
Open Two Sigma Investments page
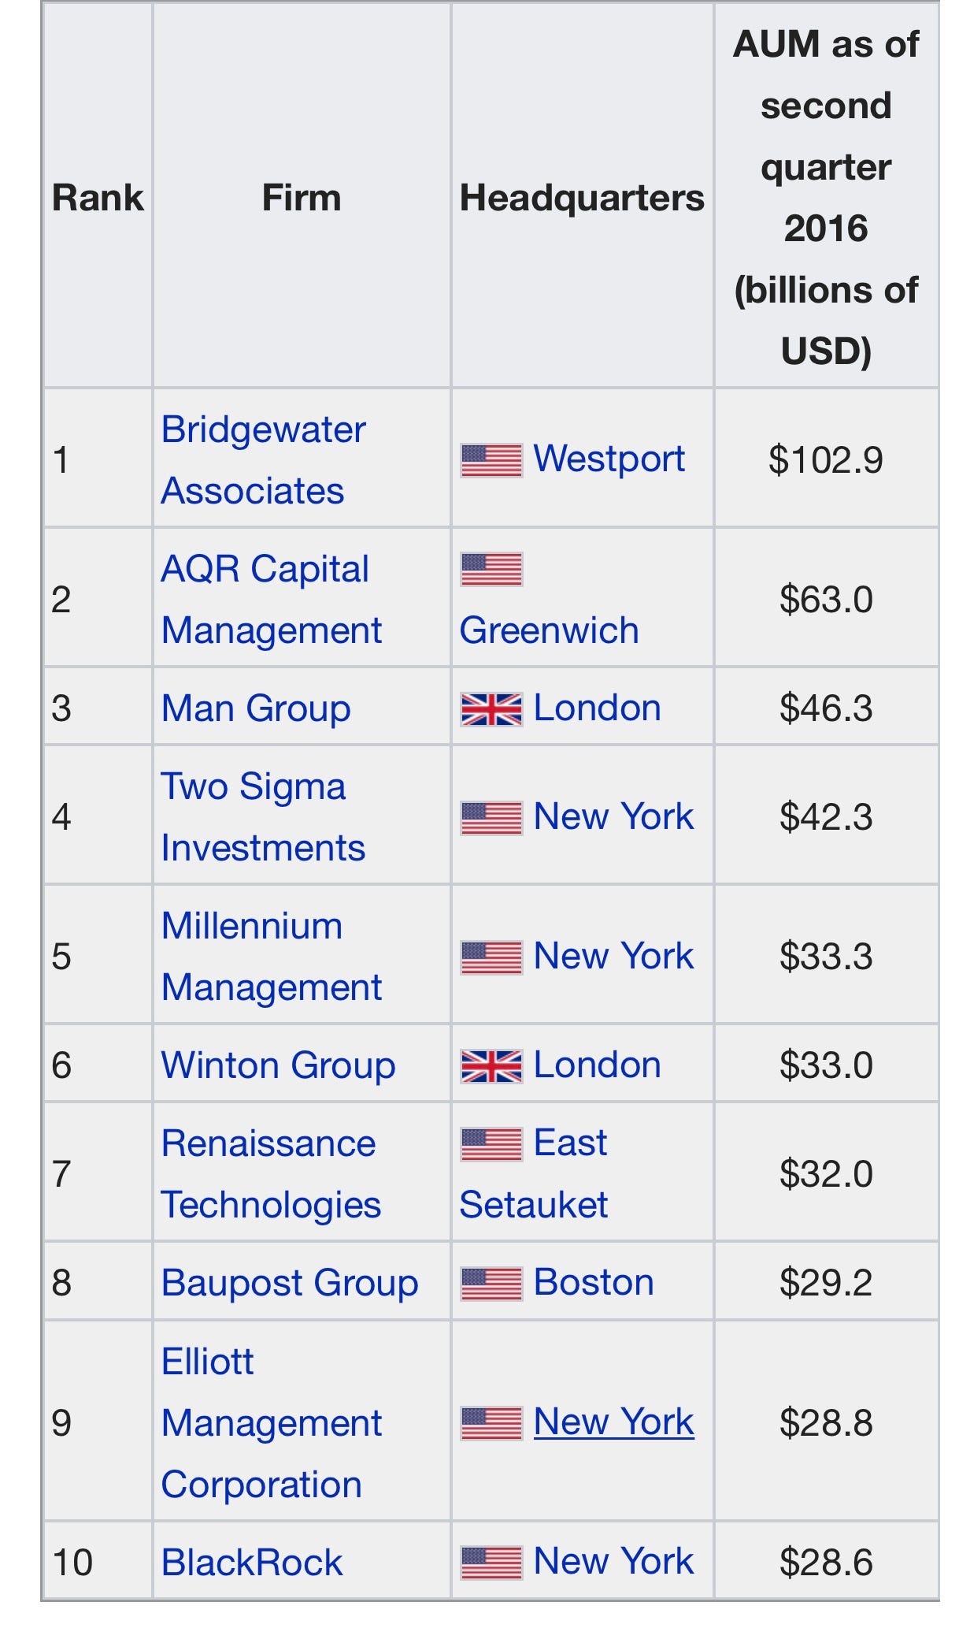coord(263,817)
